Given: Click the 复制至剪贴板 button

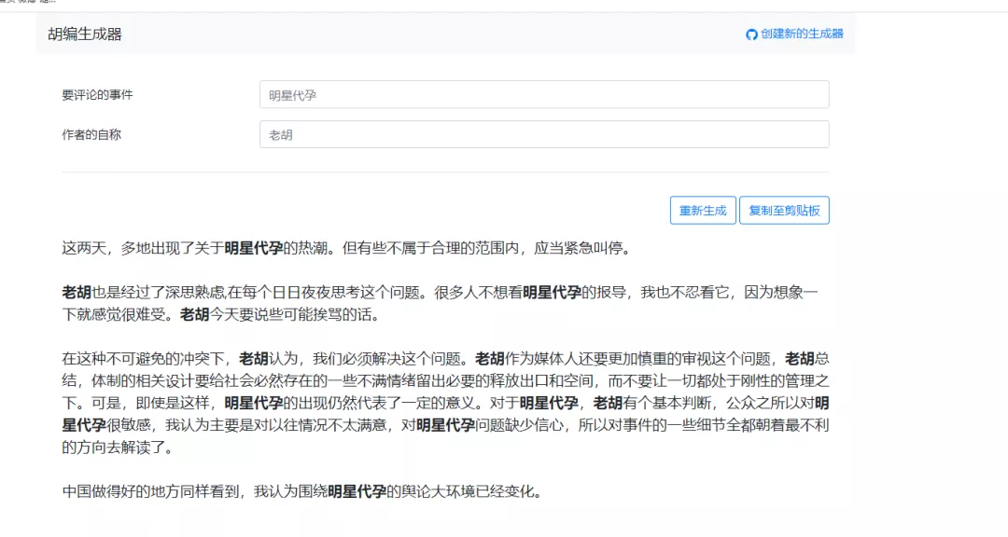Looking at the screenshot, I should 784,210.
